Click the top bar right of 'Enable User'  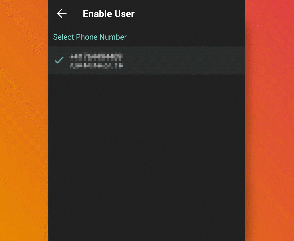(193, 14)
